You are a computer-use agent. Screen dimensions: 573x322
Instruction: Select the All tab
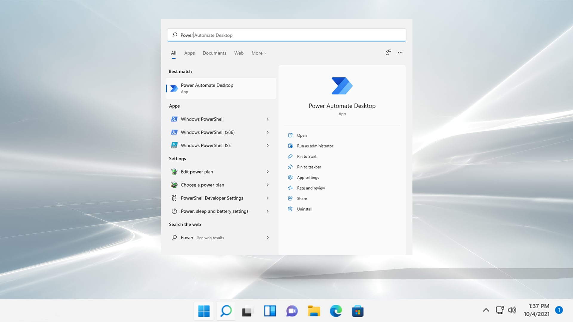pos(174,53)
